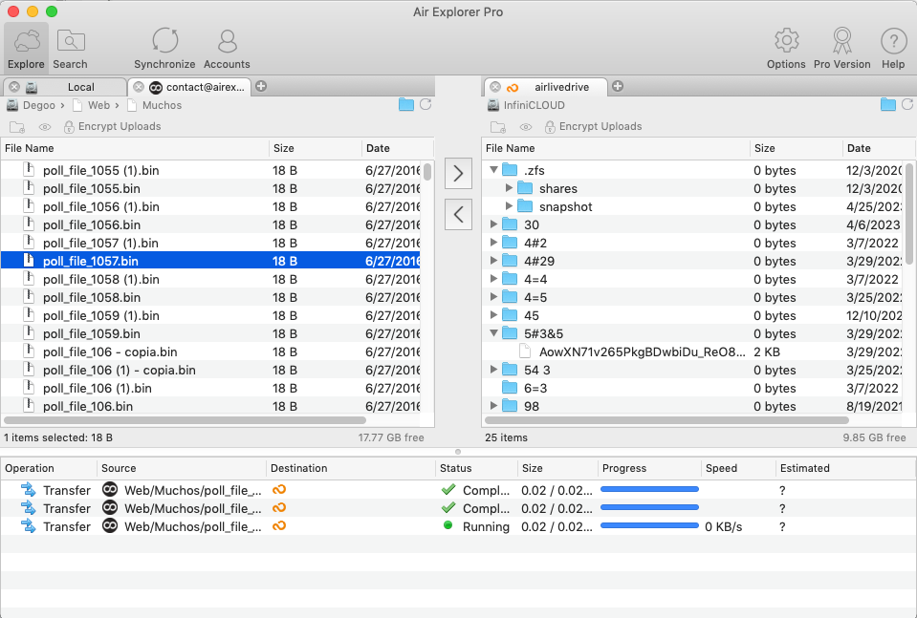This screenshot has height=618, width=917.
Task: Click the 17.77 GB free indicator
Action: tap(391, 437)
